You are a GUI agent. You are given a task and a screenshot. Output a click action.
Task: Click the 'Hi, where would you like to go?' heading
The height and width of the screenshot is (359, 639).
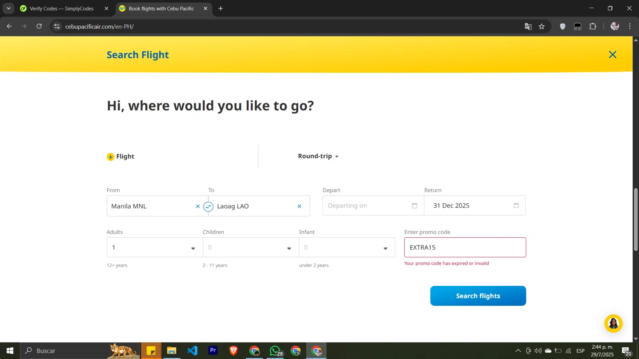[x=210, y=105]
